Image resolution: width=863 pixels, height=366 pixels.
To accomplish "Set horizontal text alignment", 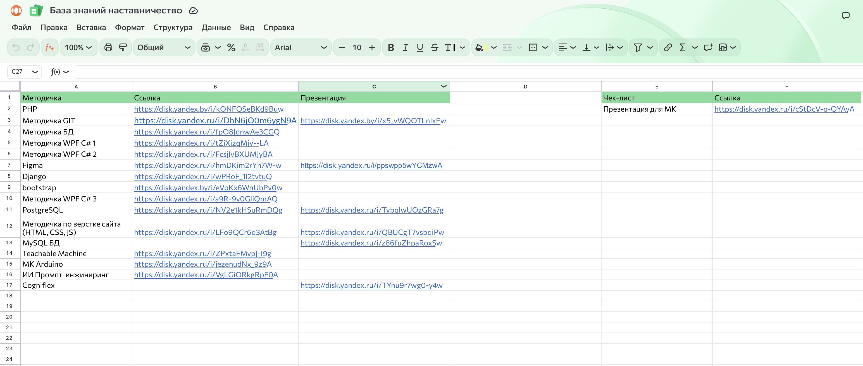I will (563, 47).
